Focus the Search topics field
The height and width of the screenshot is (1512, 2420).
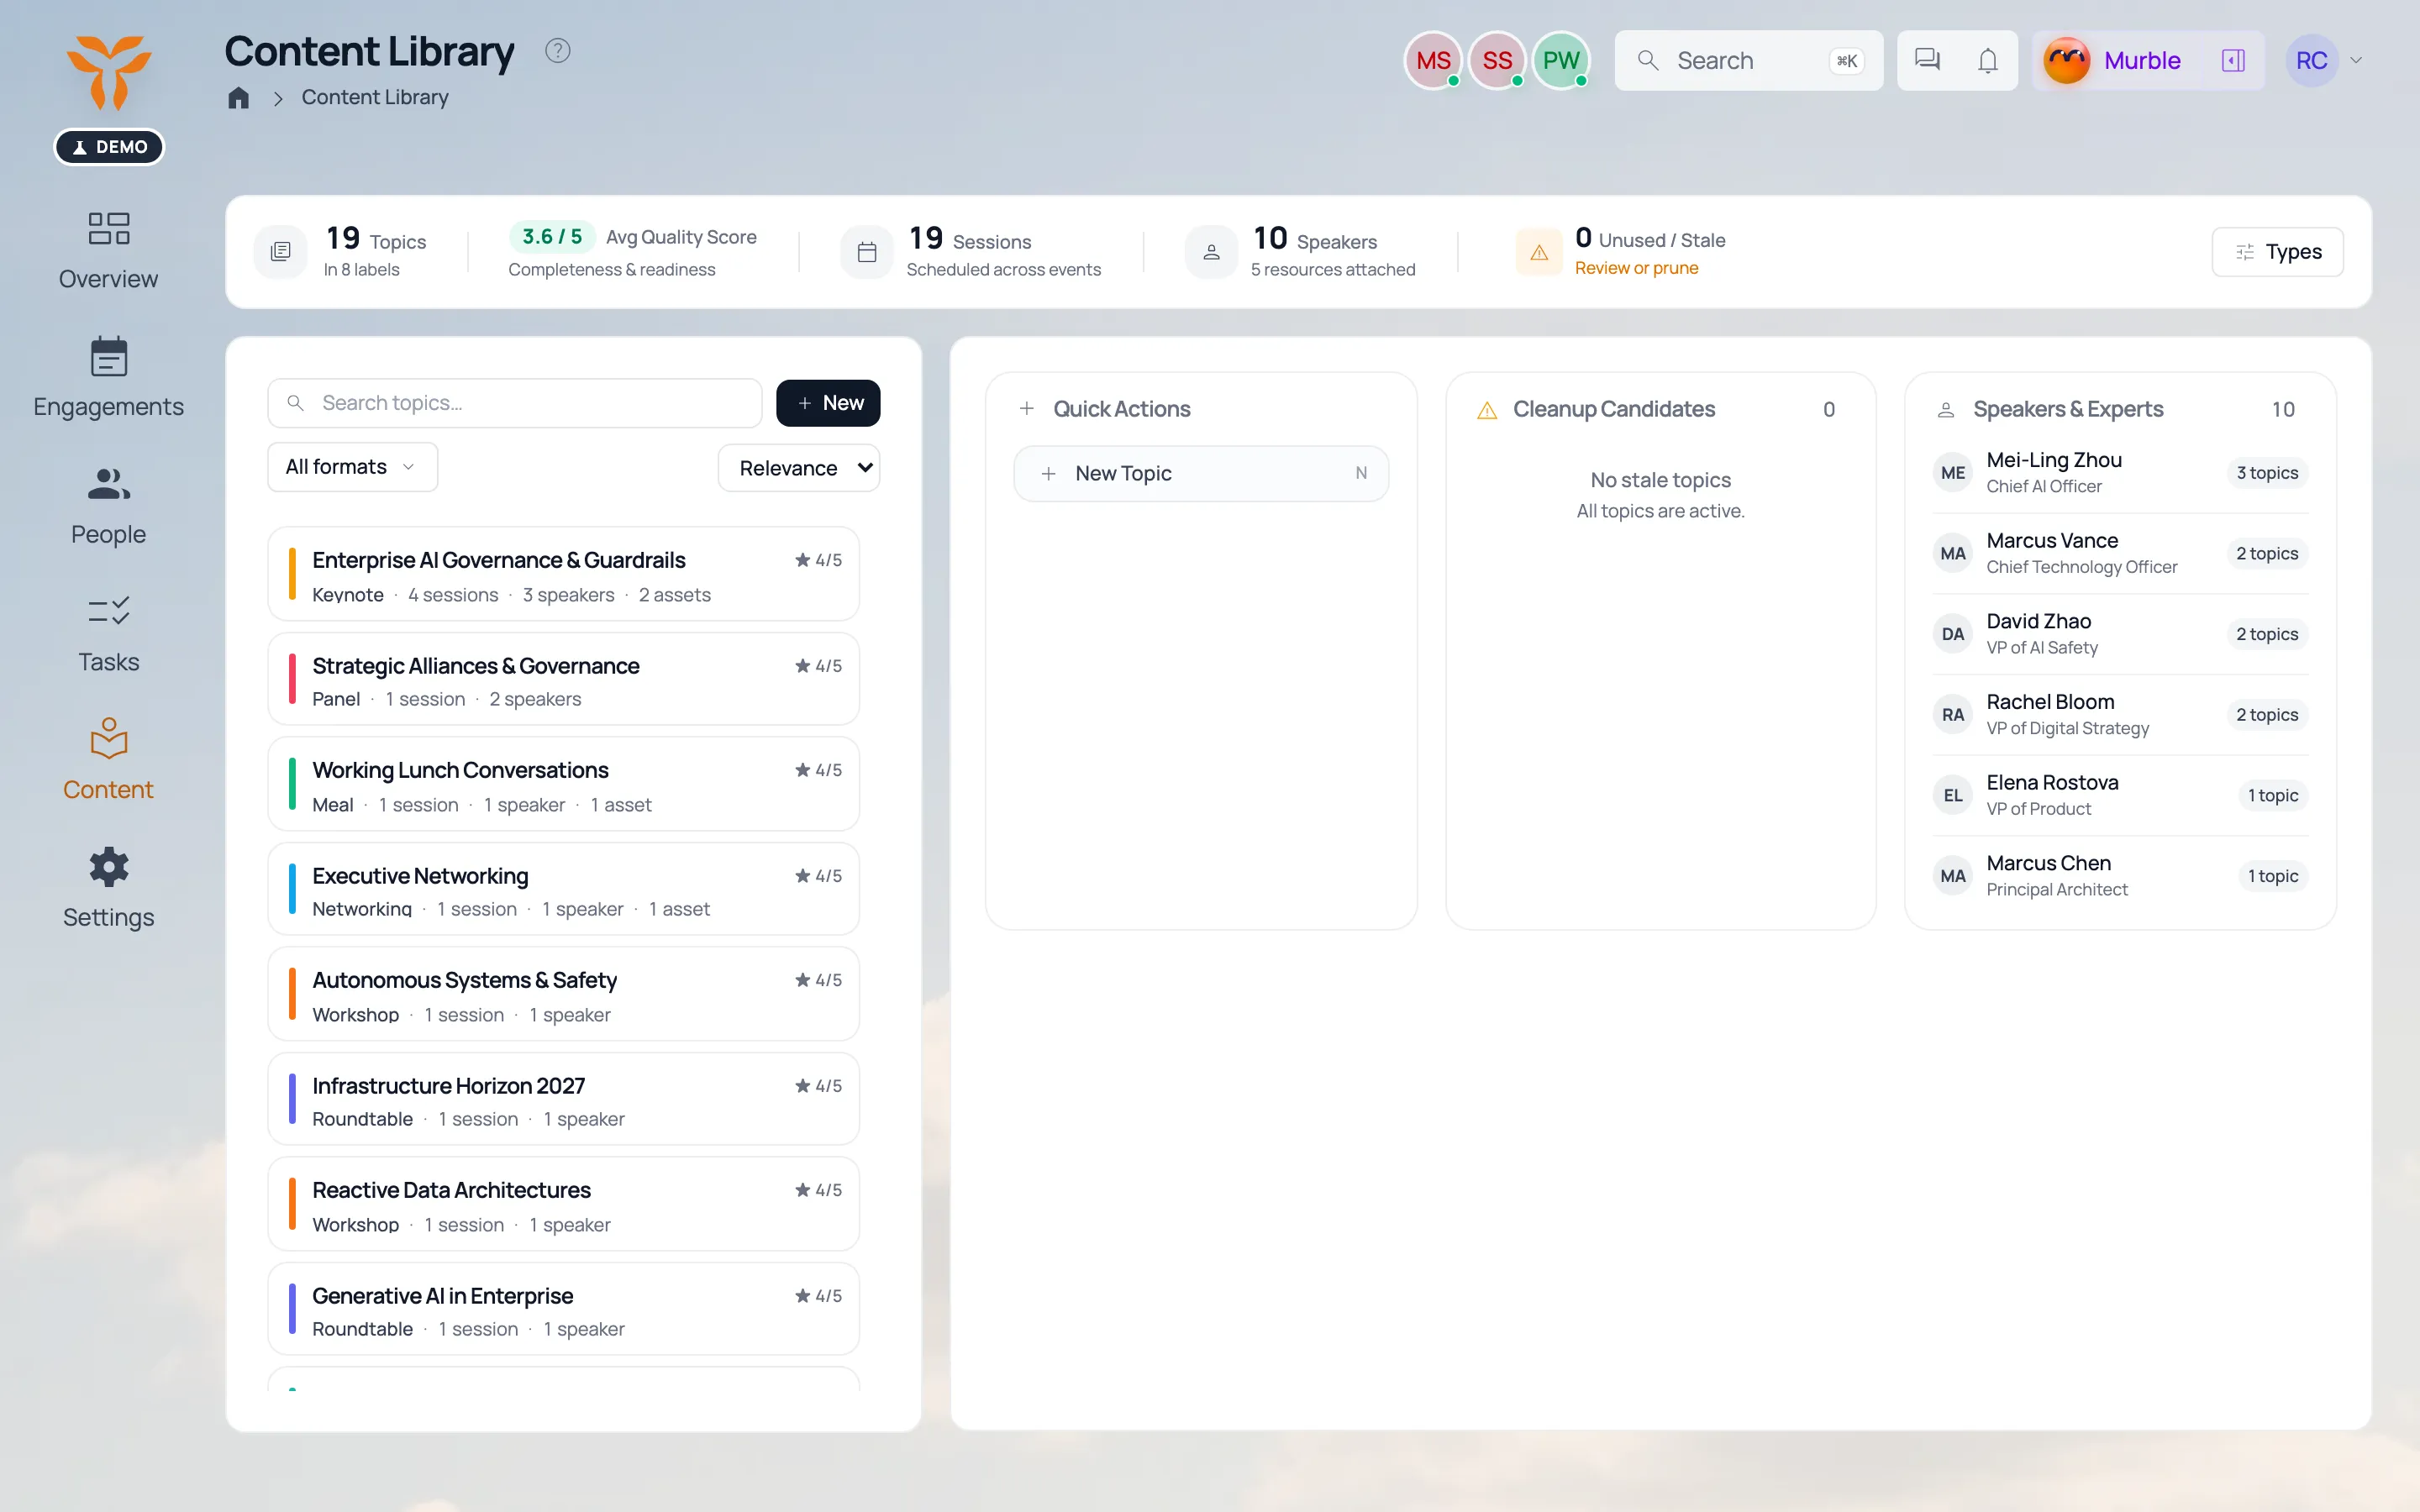514,403
